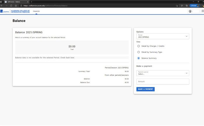Reload the page with the refresh icon
Screen dimensions: 204x126
pos(11,6)
